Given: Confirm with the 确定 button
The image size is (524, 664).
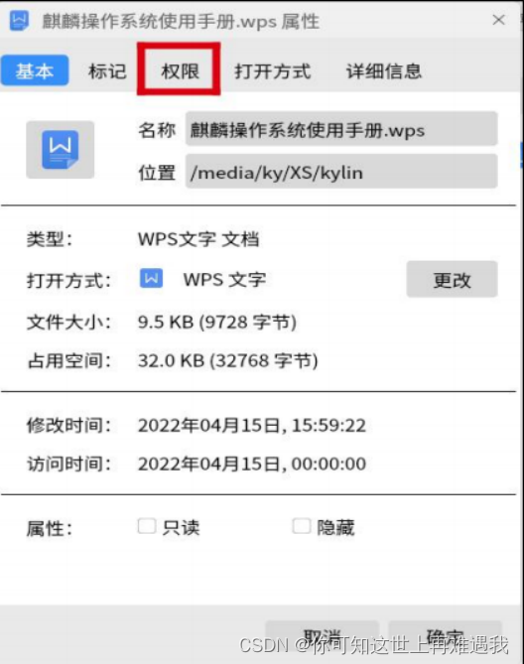Looking at the screenshot, I should 445,636.
